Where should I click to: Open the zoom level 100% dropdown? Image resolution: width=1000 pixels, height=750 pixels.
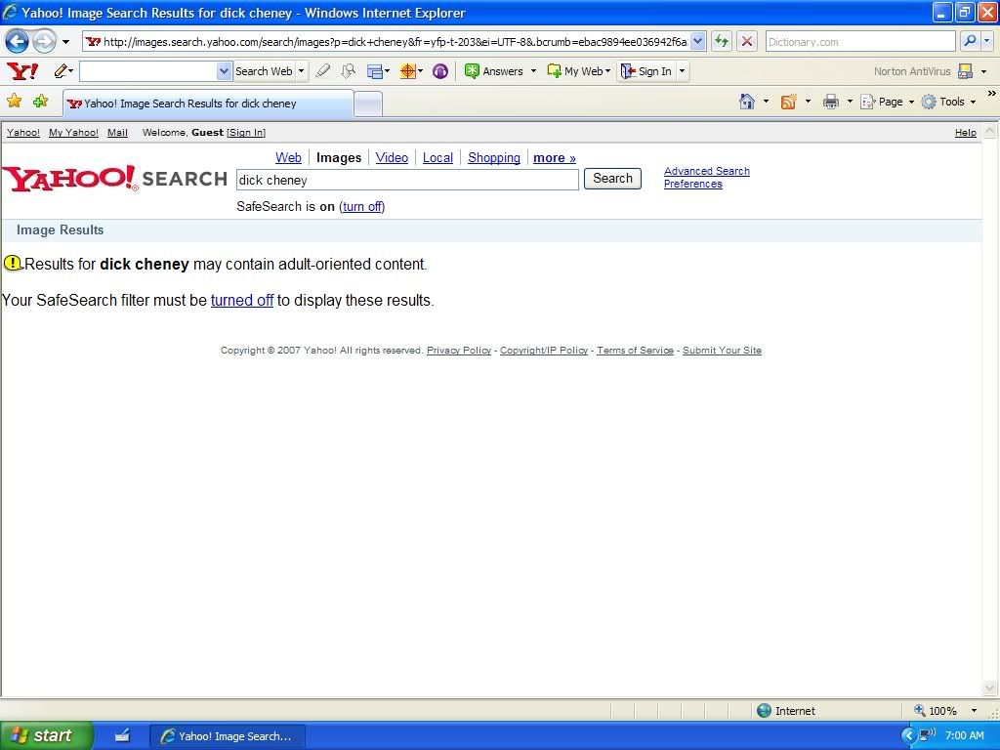pos(974,711)
